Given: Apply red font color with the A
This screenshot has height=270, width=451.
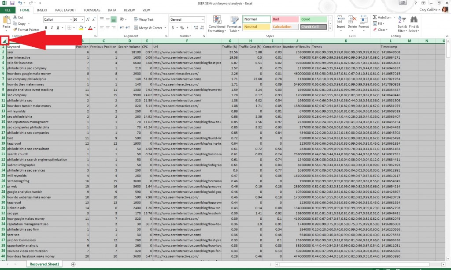Looking at the screenshot, I should (x=90, y=28).
